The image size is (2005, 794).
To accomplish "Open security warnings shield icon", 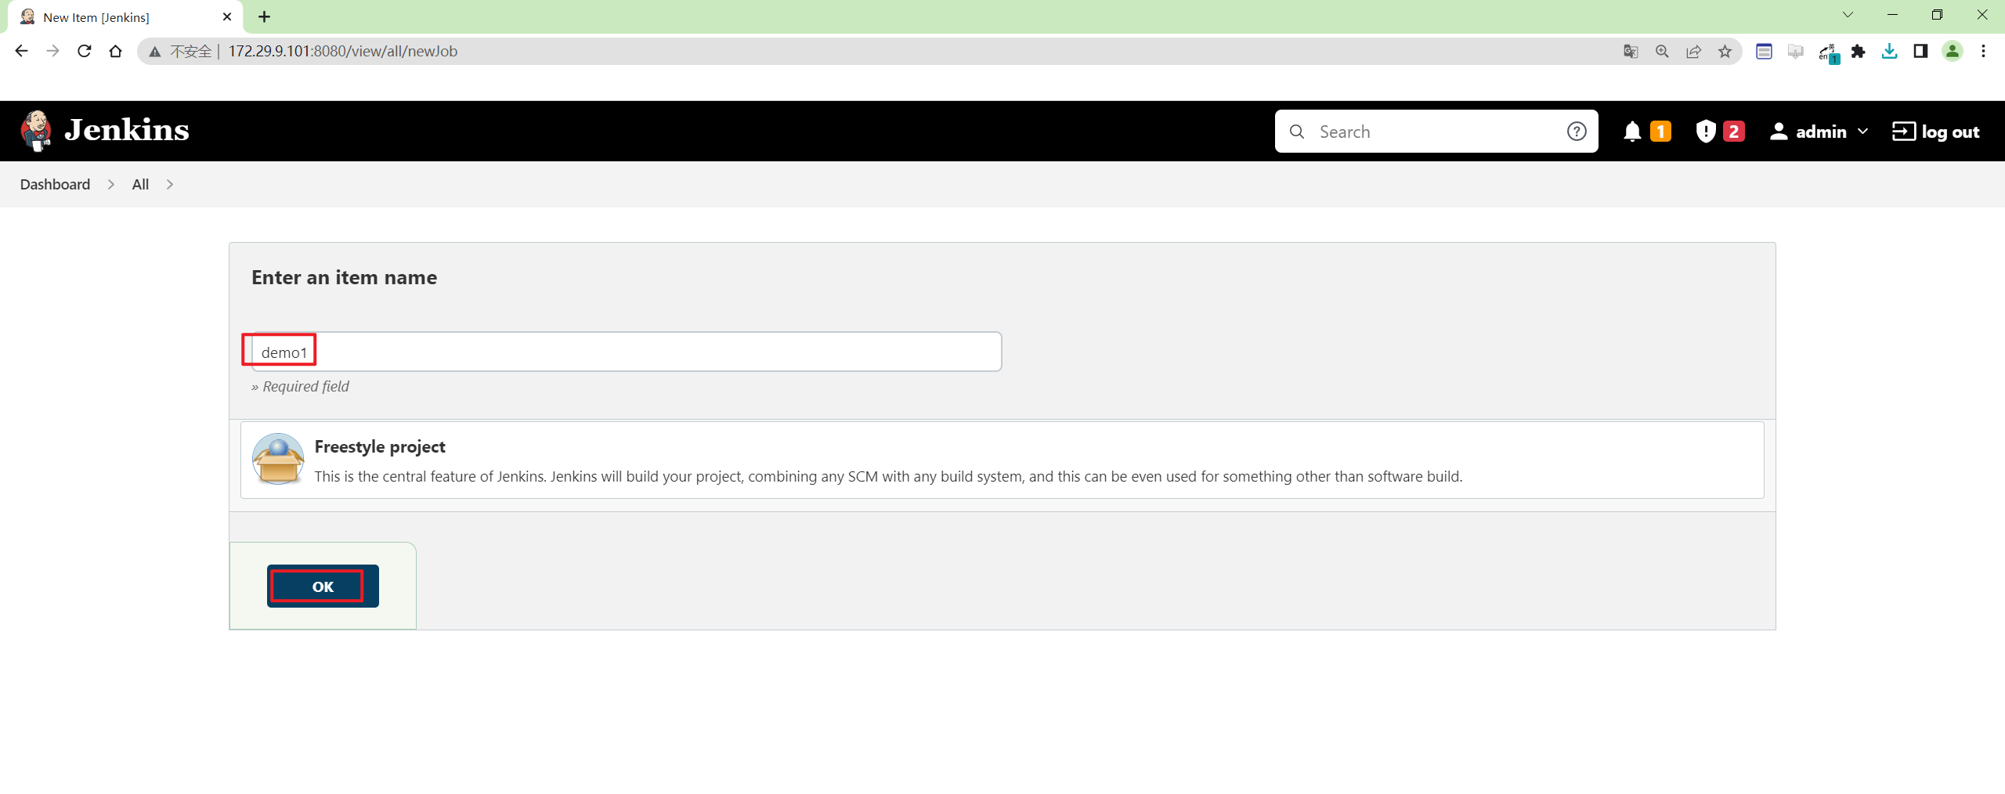I will (x=1705, y=132).
